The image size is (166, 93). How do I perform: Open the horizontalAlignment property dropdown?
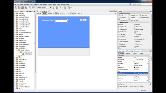147,69
